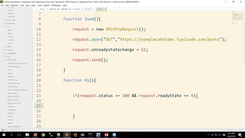Open the Help menu
This screenshot has height=138, width=245.
65,5
